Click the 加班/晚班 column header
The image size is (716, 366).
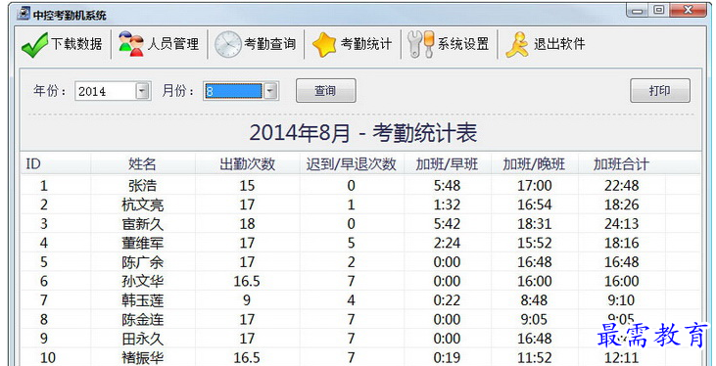coord(534,163)
